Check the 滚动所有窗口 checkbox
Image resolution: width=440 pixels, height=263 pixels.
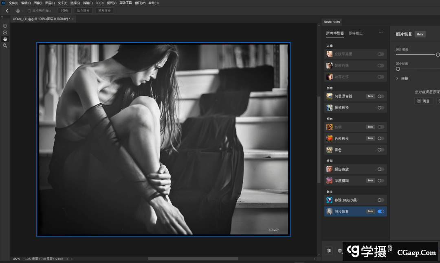pyautogui.click(x=29, y=11)
